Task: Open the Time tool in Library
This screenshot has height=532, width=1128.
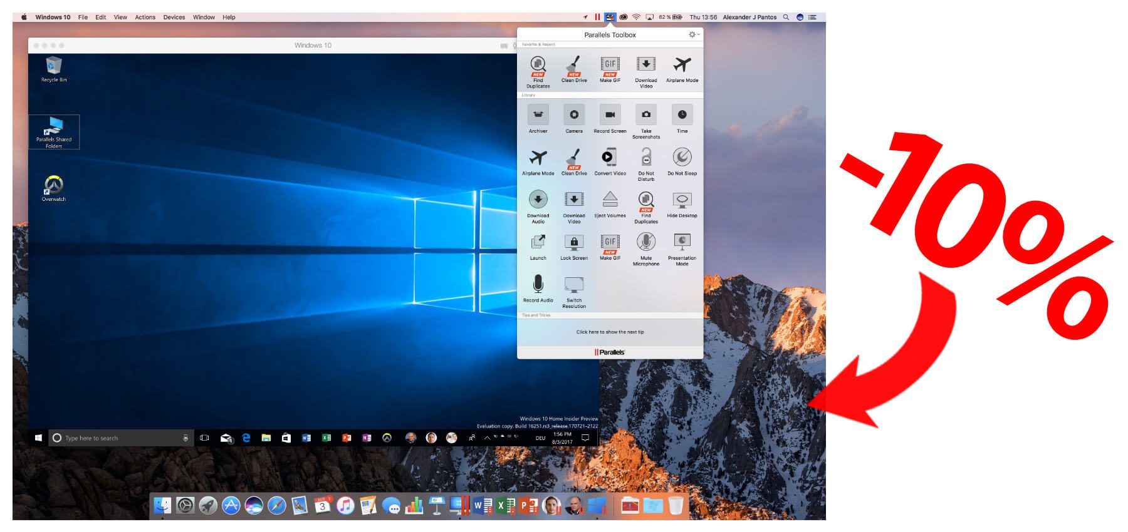Action: click(682, 119)
